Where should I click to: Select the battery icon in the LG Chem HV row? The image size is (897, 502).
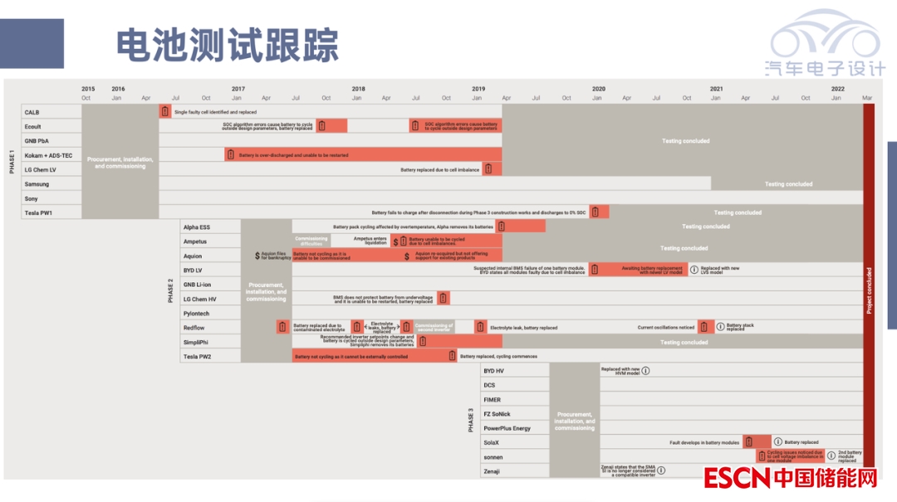pyautogui.click(x=444, y=298)
